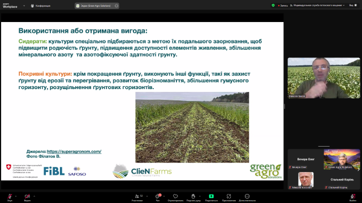
Task: Click the field photo on the slide
Action: click(x=192, y=127)
